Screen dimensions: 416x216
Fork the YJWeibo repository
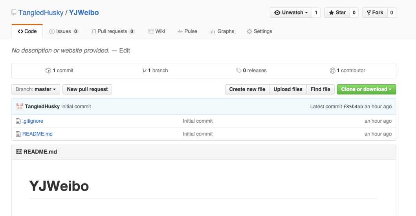(x=375, y=13)
